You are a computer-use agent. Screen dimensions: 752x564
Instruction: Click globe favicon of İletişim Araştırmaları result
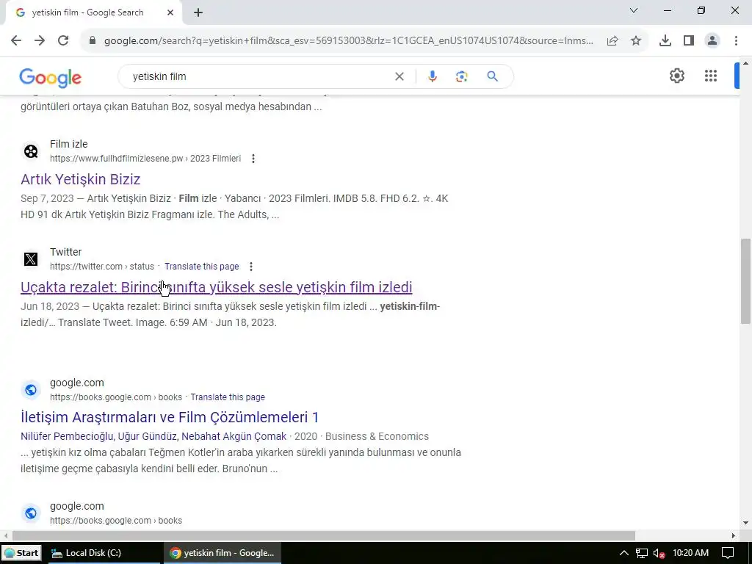coord(31,390)
